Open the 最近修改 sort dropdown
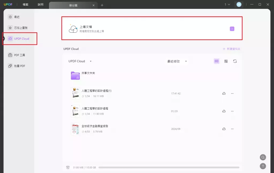This screenshot has height=173, width=274. coord(177,61)
